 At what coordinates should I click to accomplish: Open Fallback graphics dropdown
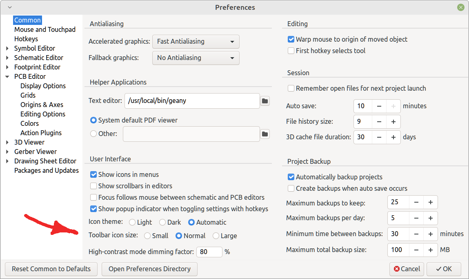196,58
